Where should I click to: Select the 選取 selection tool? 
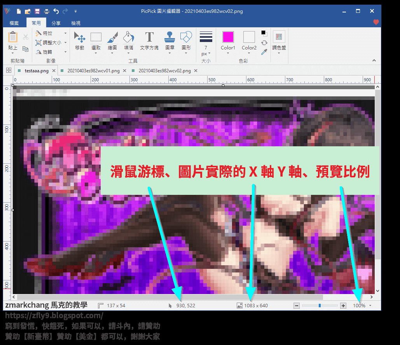96,40
